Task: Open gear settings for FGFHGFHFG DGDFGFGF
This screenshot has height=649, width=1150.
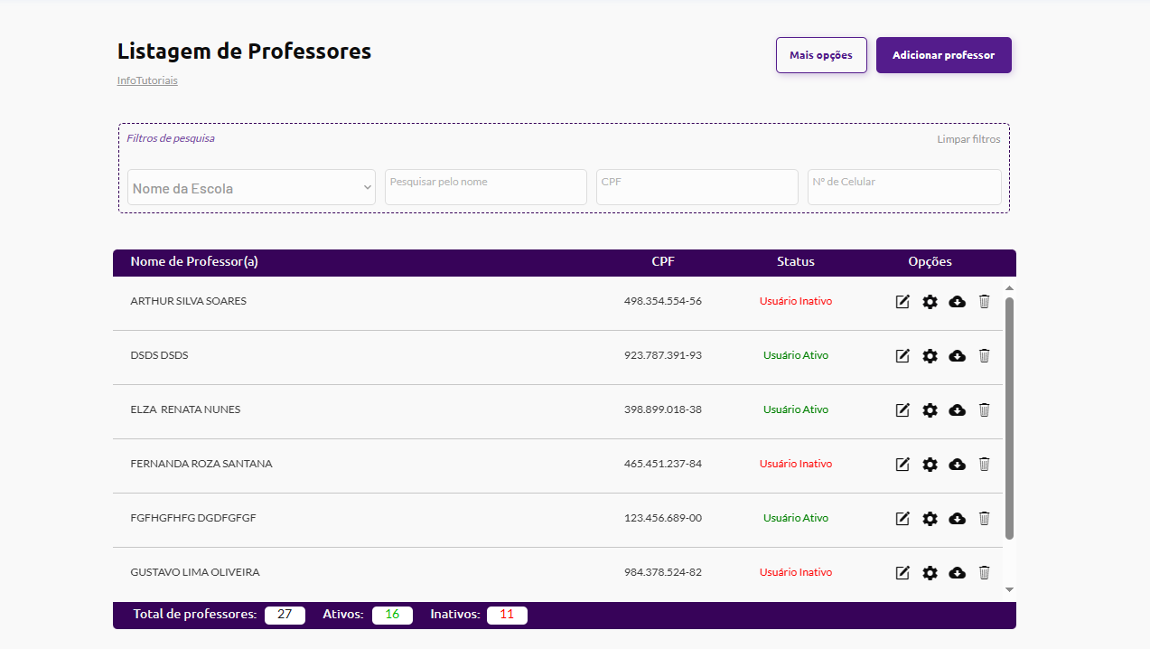Action: (930, 519)
